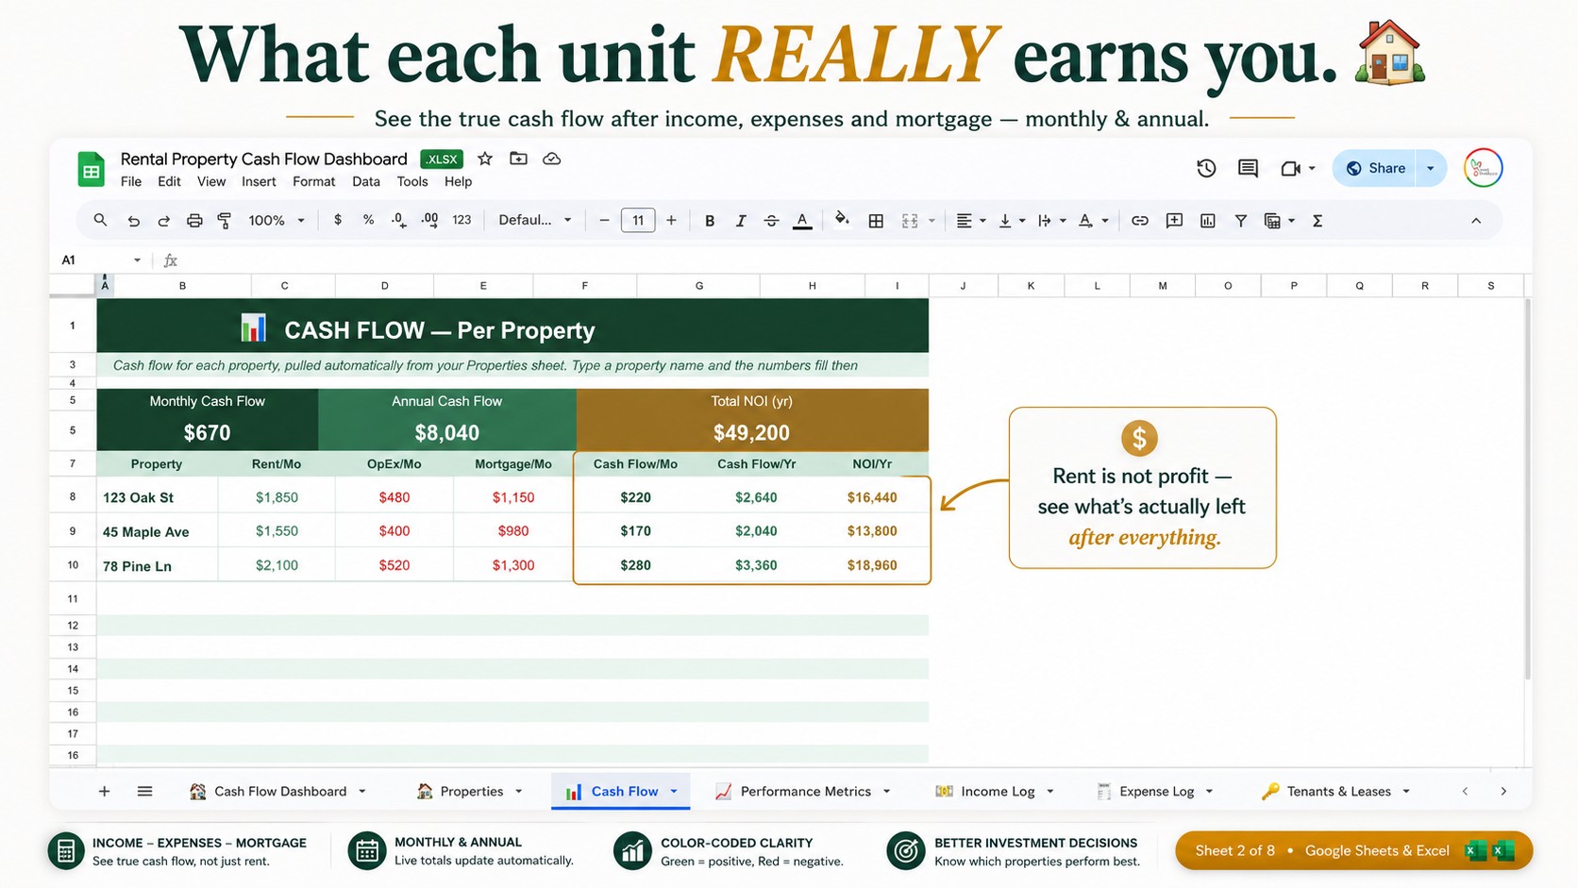Insert a comment from toolbar

pos(1174,220)
